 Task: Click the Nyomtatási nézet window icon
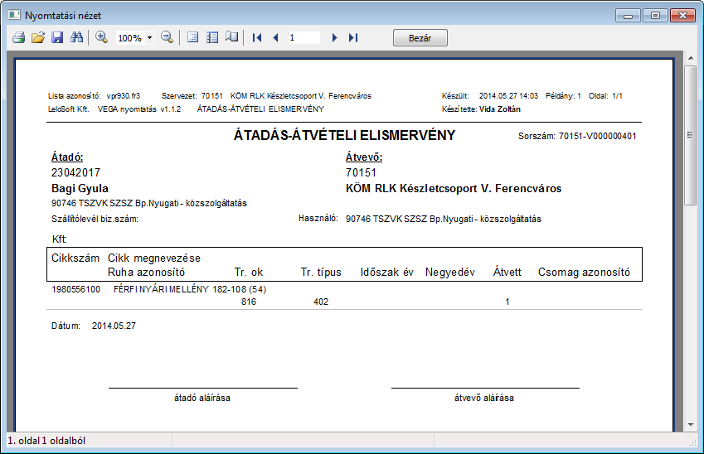[14, 15]
